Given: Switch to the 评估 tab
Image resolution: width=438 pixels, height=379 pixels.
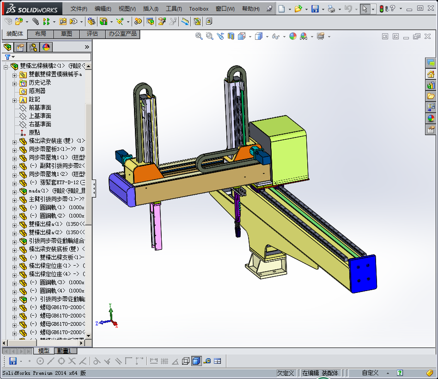Looking at the screenshot, I should (x=92, y=34).
